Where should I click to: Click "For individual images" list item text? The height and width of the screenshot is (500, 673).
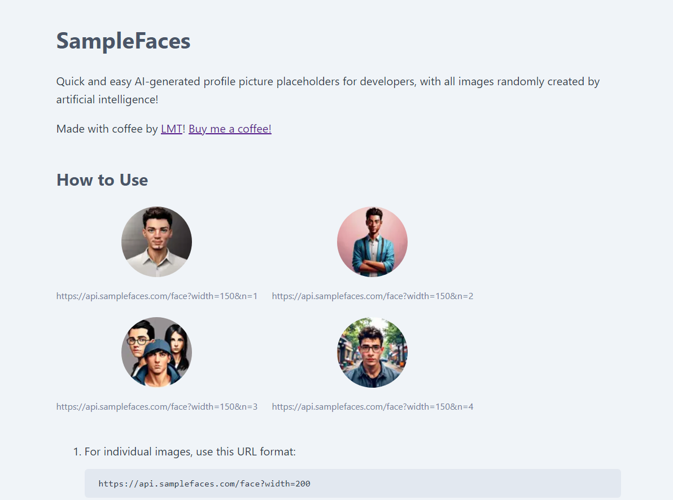pos(190,451)
